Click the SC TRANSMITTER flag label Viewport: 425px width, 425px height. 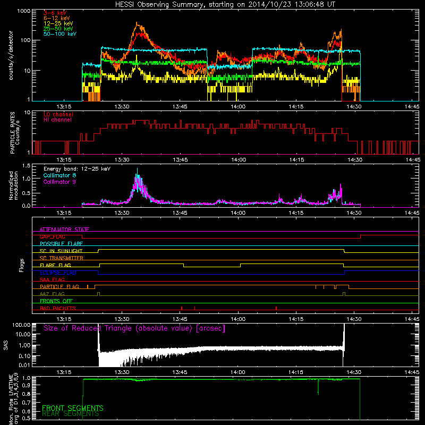pyautogui.click(x=62, y=258)
